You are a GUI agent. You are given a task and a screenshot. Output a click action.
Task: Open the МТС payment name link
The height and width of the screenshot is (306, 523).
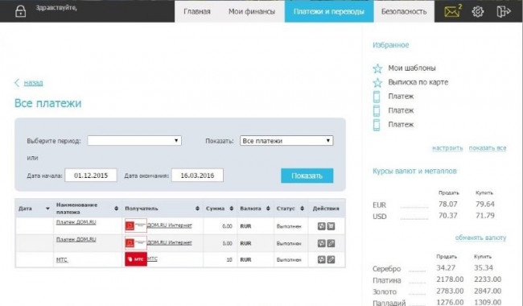pyautogui.click(x=62, y=259)
